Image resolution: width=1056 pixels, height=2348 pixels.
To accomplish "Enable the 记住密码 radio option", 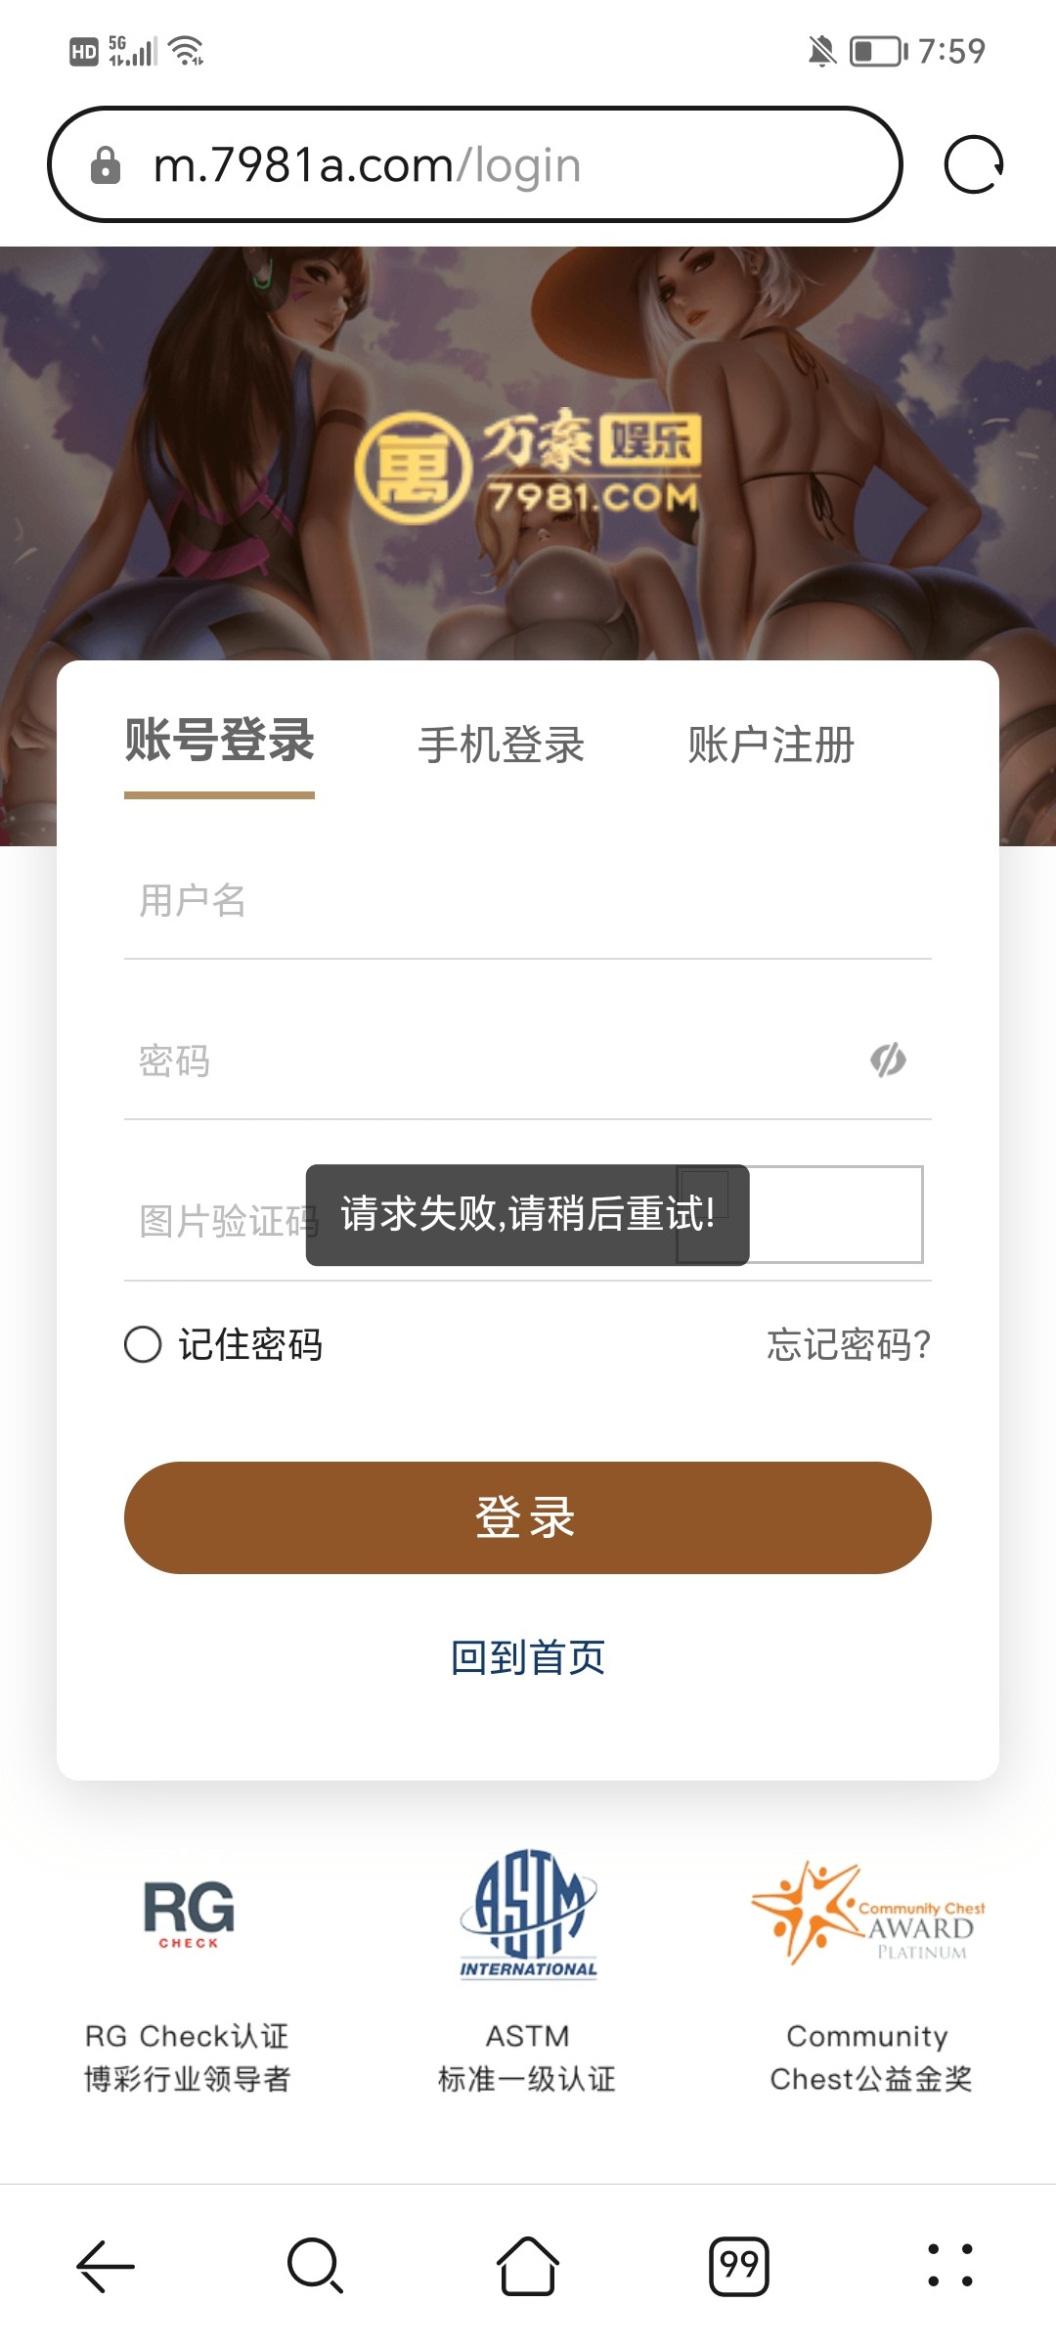I will click(143, 1344).
